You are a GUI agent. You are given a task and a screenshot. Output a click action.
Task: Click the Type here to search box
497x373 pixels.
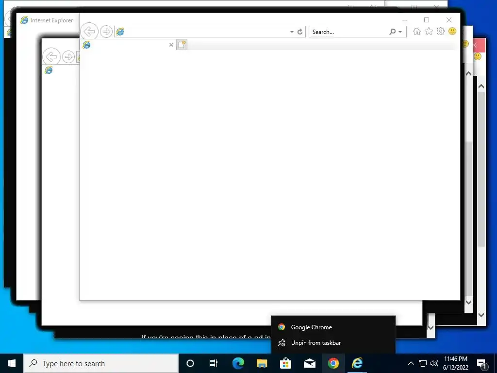point(101,363)
